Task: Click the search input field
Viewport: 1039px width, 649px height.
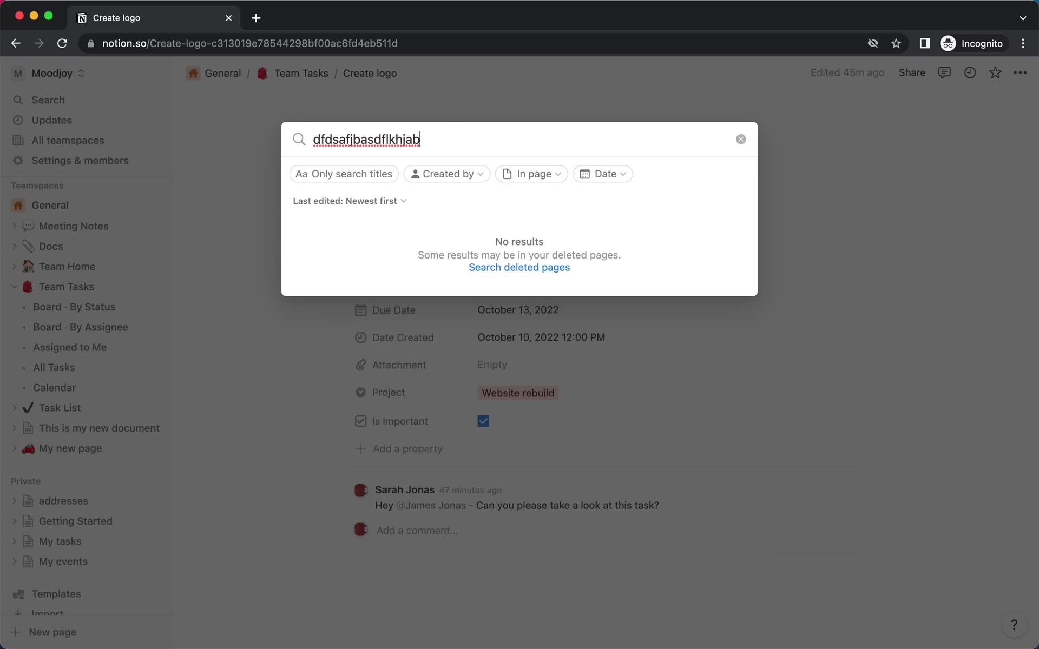Action: [519, 139]
